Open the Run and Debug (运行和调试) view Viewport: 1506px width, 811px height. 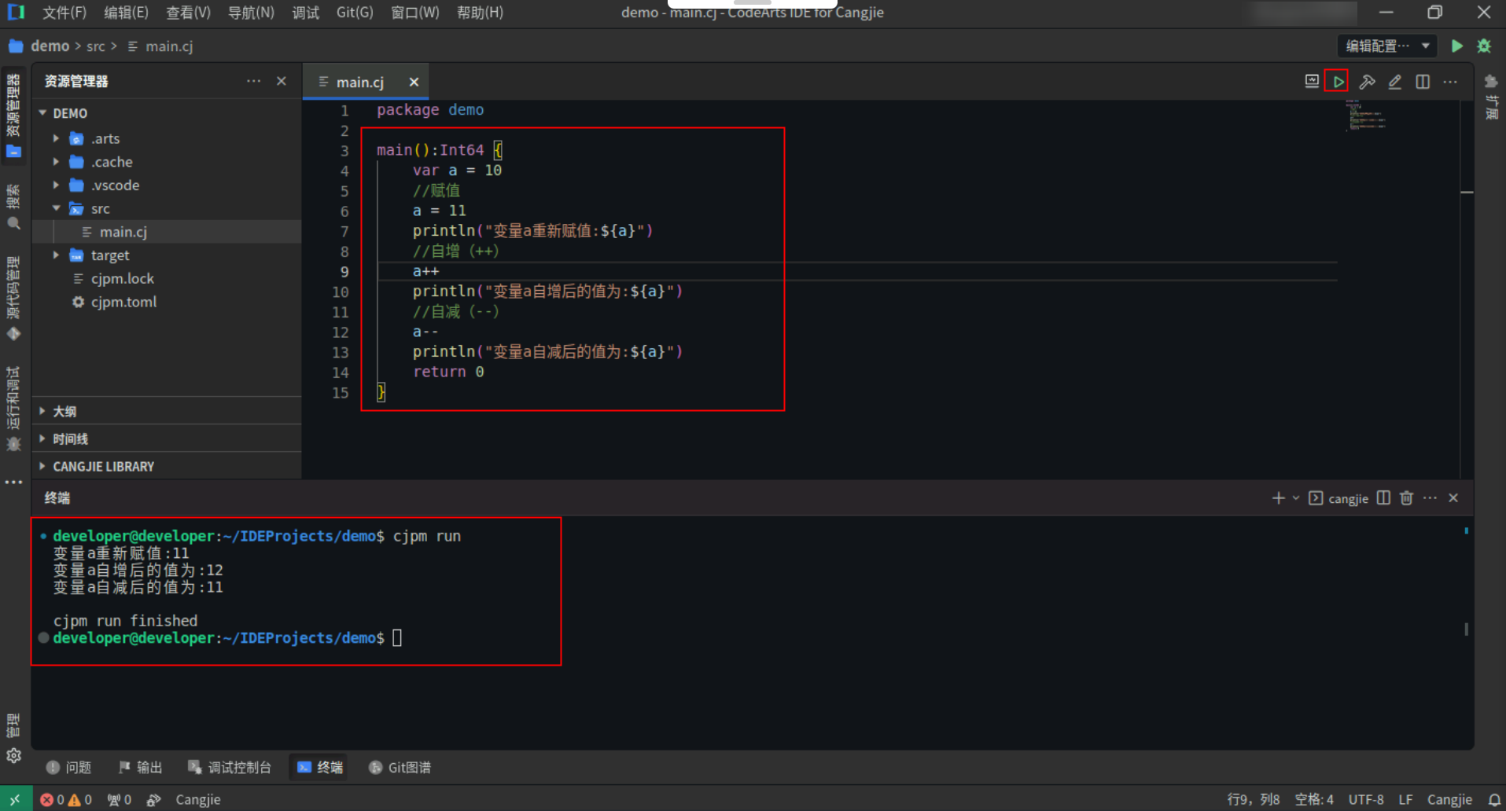13,409
